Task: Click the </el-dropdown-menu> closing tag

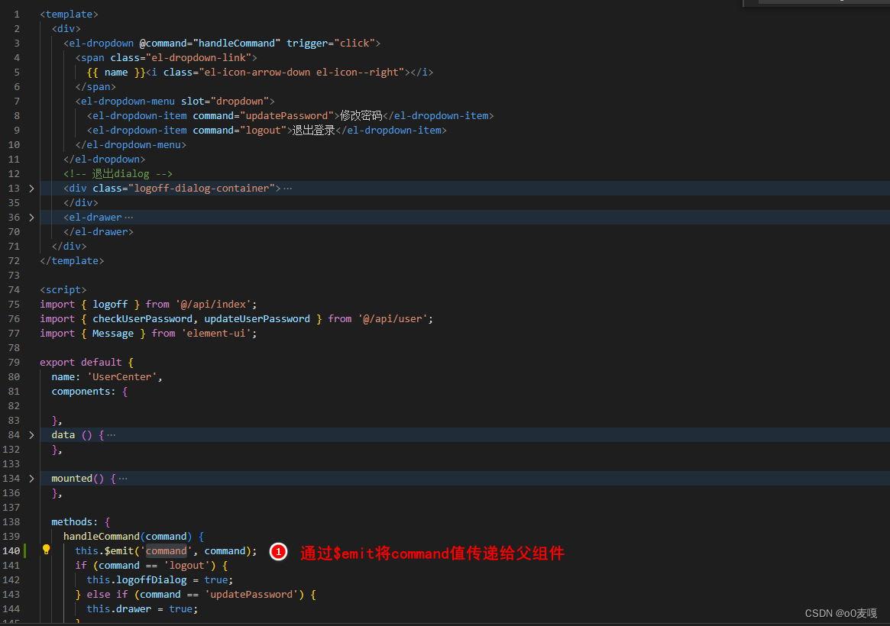Action: (131, 145)
